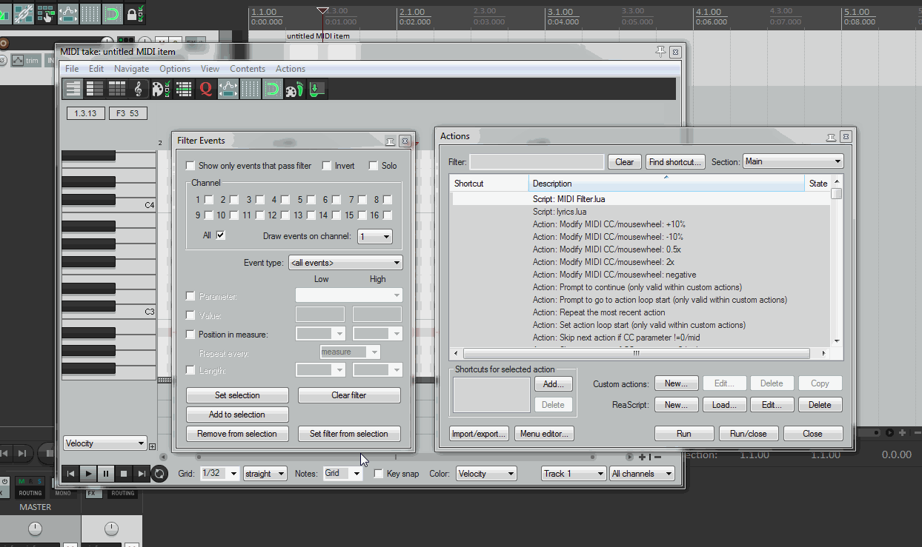Image resolution: width=922 pixels, height=547 pixels.
Task: Click the dock editor icon with green arrow
Action: [x=317, y=89]
